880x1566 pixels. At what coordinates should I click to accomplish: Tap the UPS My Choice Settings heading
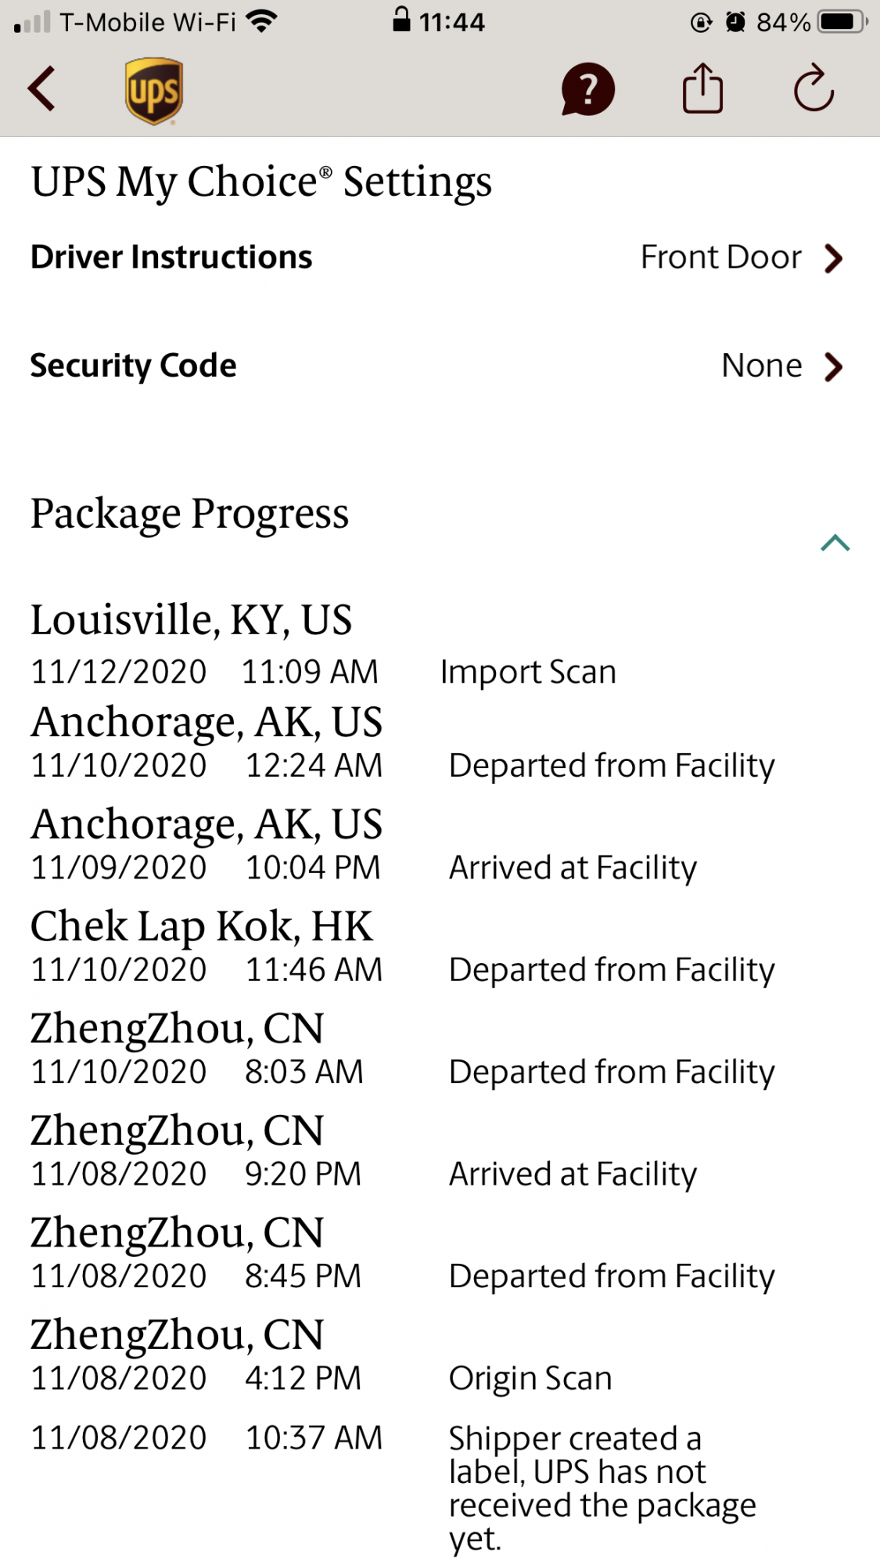pyautogui.click(x=261, y=182)
